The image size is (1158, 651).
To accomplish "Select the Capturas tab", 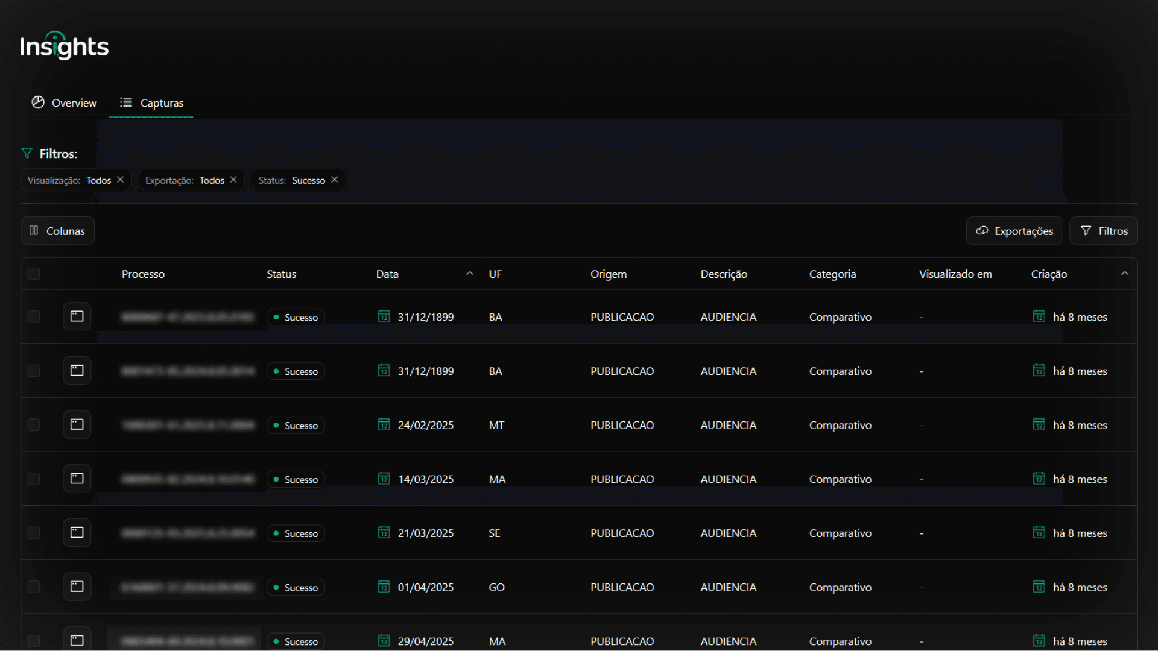I will [151, 102].
